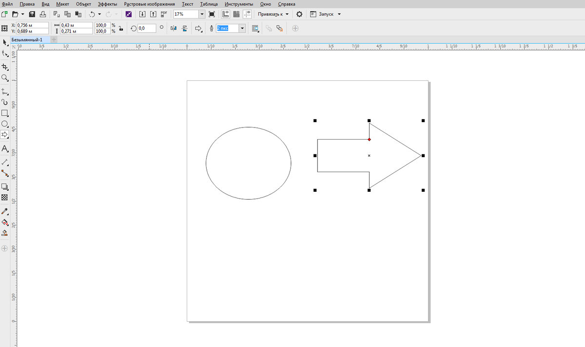Click the X position field 0,756 м
The width and height of the screenshot is (585, 347).
(x=32, y=25)
